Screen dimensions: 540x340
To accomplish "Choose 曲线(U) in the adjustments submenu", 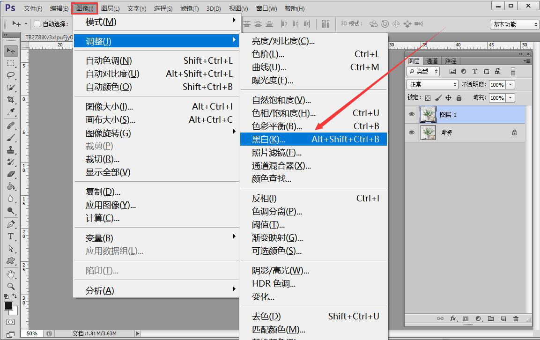I will pyautogui.click(x=313, y=67).
